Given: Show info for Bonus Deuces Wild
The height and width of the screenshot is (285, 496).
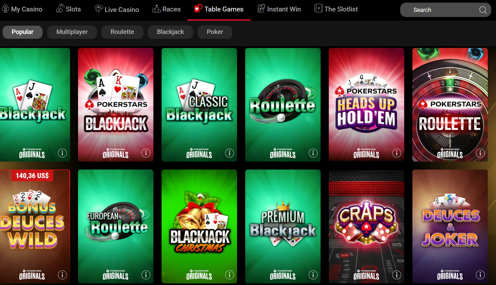Looking at the screenshot, I should [x=62, y=275].
